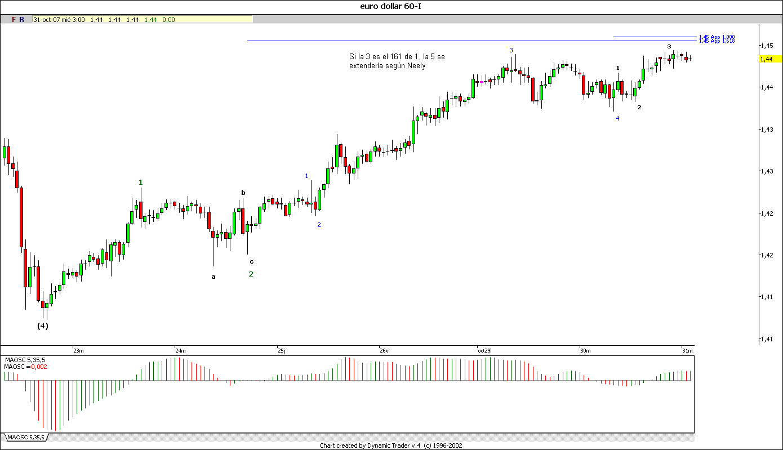The height and width of the screenshot is (450, 783).
Task: Click the red MAOSC value 0,002
Action: click(39, 367)
